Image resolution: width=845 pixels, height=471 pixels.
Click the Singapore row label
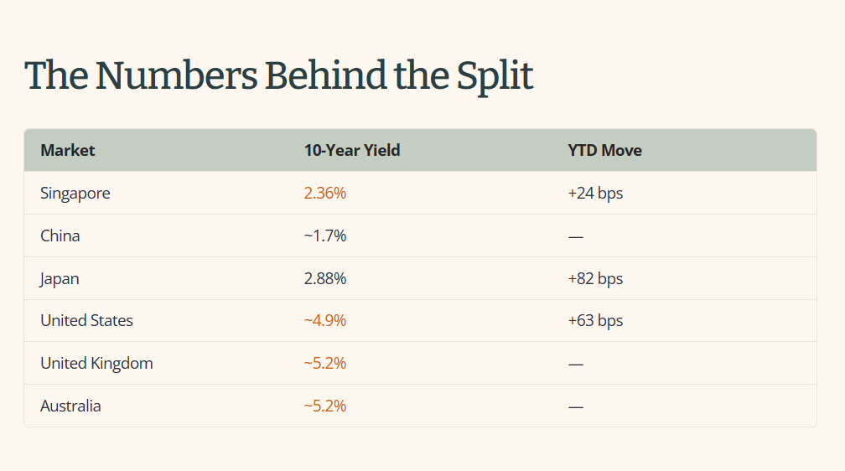point(75,194)
